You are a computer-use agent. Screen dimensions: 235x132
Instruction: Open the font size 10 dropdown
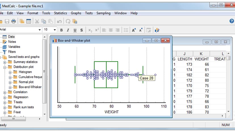pyautogui.click(x=55, y=30)
